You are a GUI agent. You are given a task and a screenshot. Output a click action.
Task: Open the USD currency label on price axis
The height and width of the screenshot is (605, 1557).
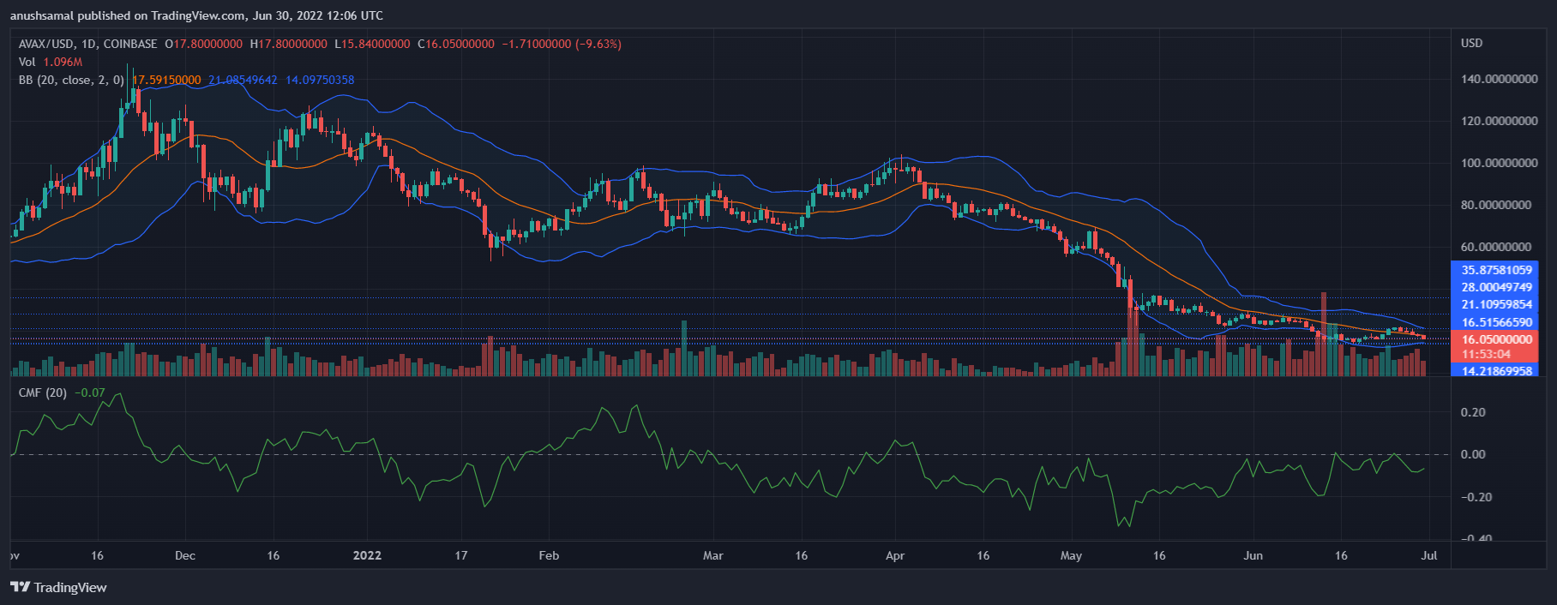tap(1471, 43)
